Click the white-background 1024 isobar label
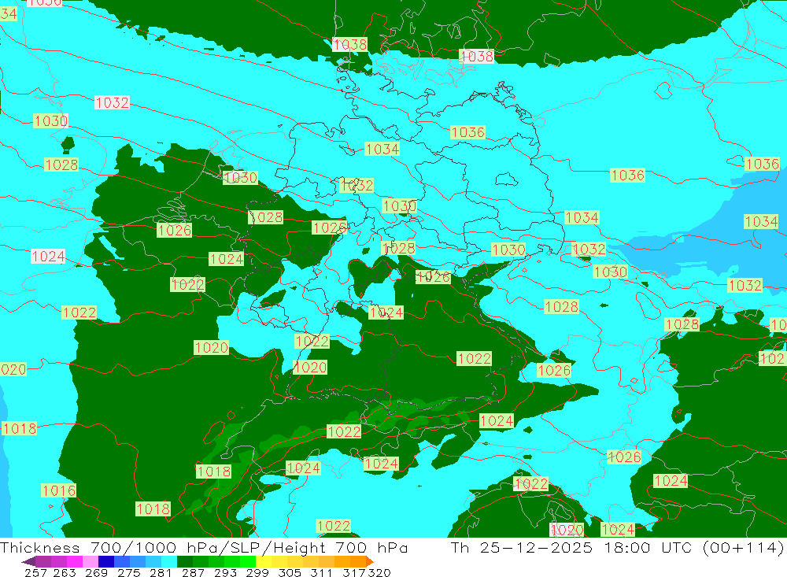The width and height of the screenshot is (787, 577). click(x=48, y=256)
